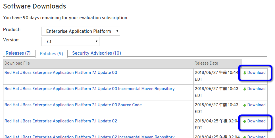
Task: Click the evaluation subscription days remaining notice
Action: [66, 18]
